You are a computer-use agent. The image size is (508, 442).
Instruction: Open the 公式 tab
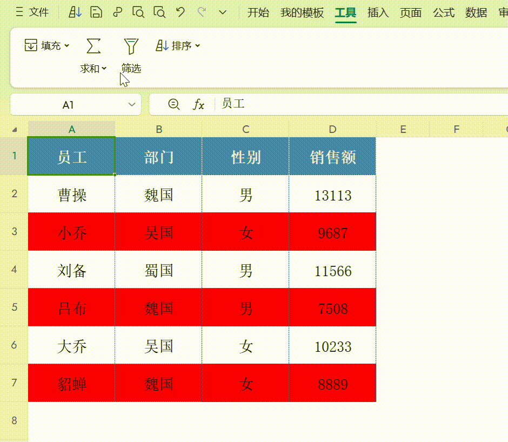click(x=444, y=12)
